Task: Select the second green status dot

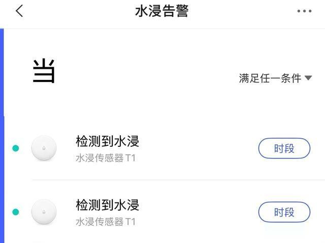Action: point(16,212)
